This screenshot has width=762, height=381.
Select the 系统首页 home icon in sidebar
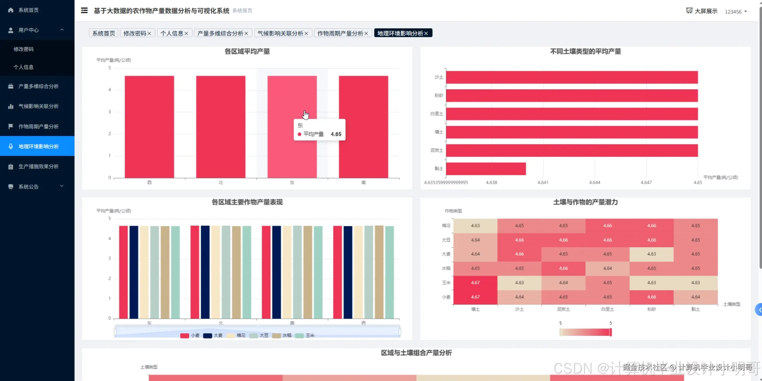click(x=11, y=10)
